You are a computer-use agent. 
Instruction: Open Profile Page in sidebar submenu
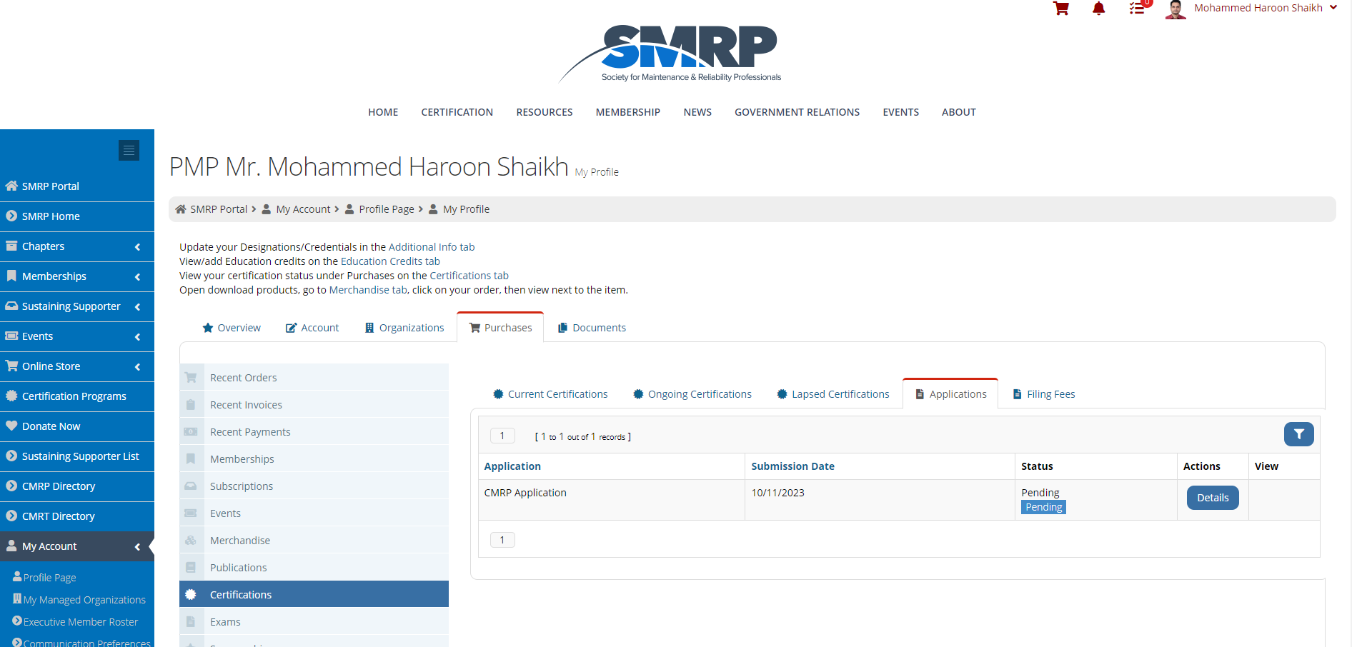tap(49, 578)
